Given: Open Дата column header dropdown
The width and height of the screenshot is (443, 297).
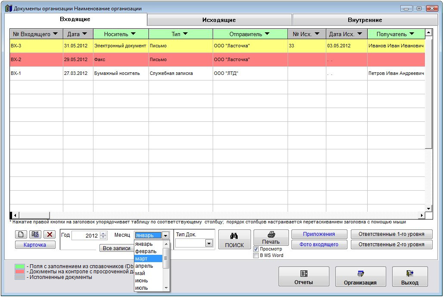Looking at the screenshot, I should click(84, 34).
